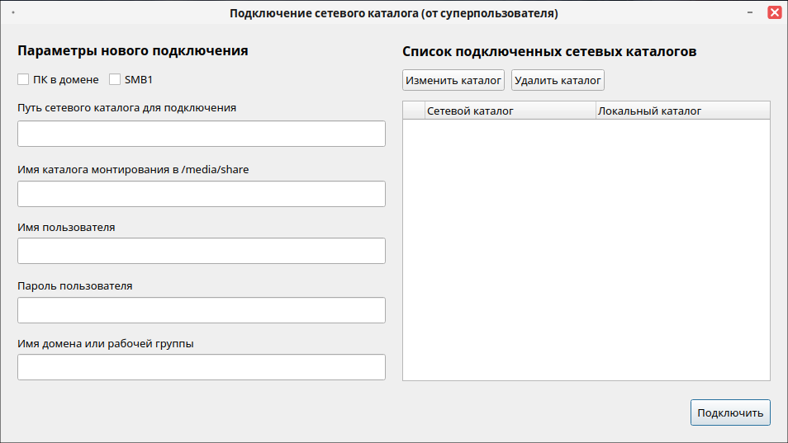Click the window title "Подключение сетевого каталога"
This screenshot has width=788, height=443.
[393, 13]
